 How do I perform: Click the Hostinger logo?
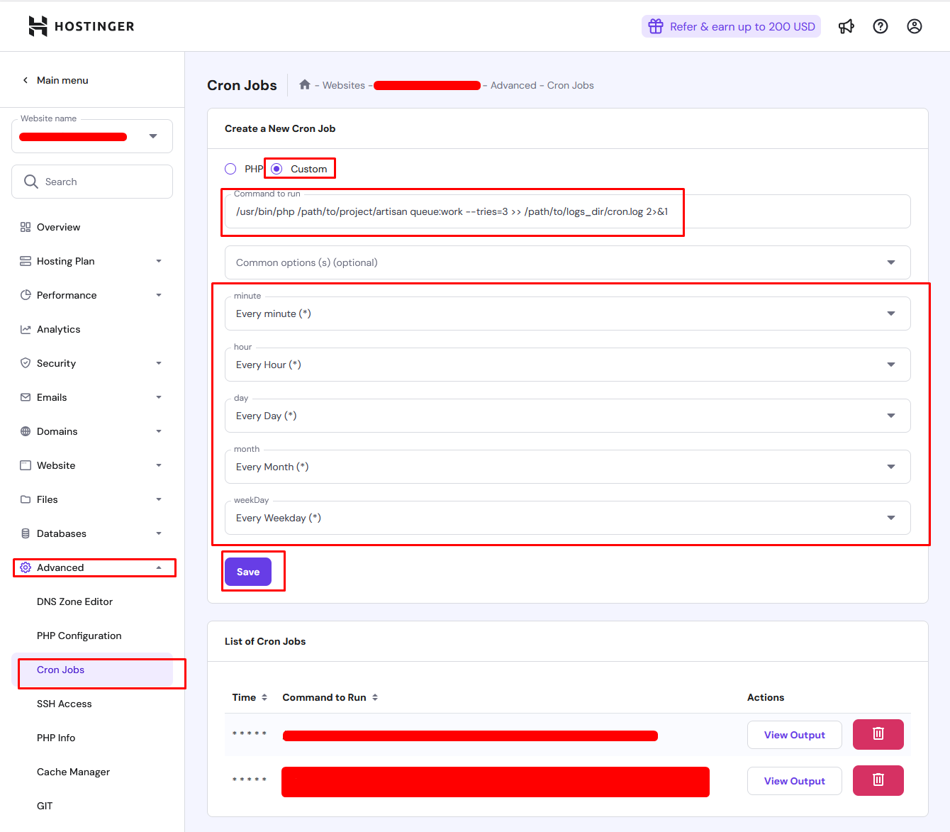point(81,26)
